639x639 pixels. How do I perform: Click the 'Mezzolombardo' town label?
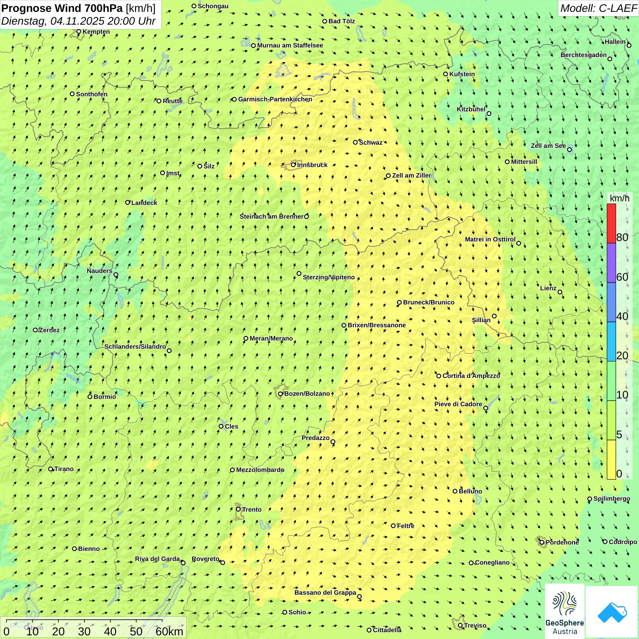click(260, 470)
